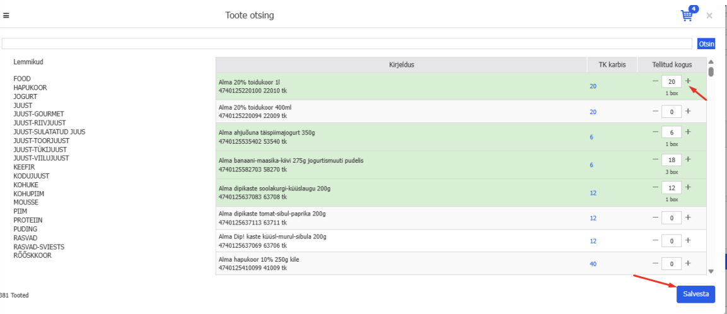Close the Toote otsing dialog
Viewport: 727px width, 314px height.
coord(709,15)
